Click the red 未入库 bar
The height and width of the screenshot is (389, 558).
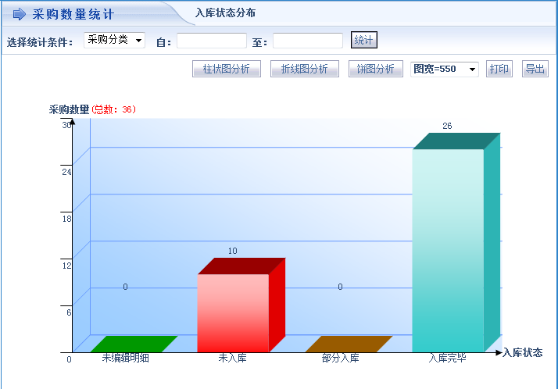[x=233, y=312]
